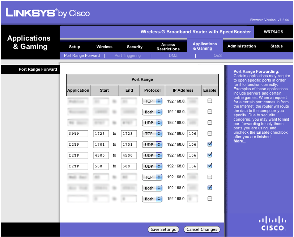
Task: Click the 'Port Range' table heading
Action: click(x=142, y=79)
